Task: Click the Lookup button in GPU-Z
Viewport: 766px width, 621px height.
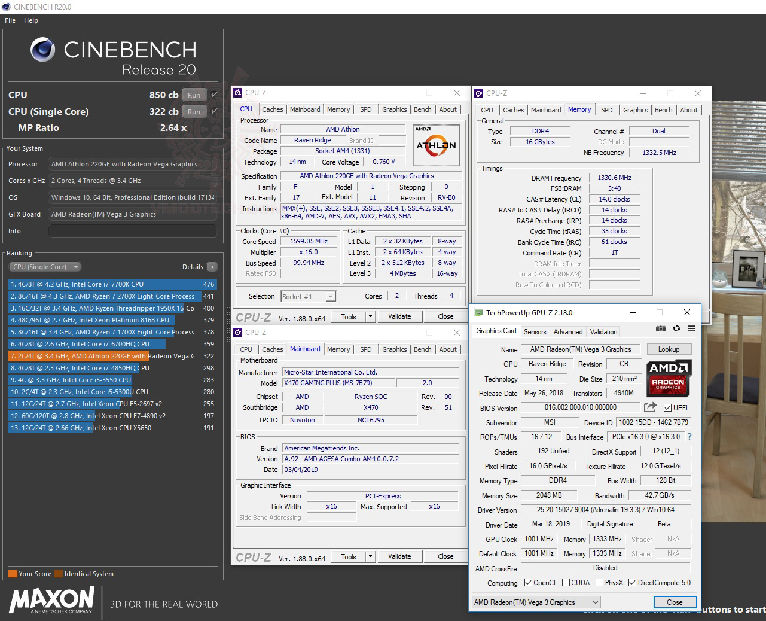Action: (x=669, y=349)
